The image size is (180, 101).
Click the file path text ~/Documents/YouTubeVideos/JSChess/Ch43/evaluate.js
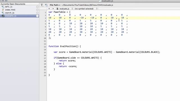coord(87,5)
